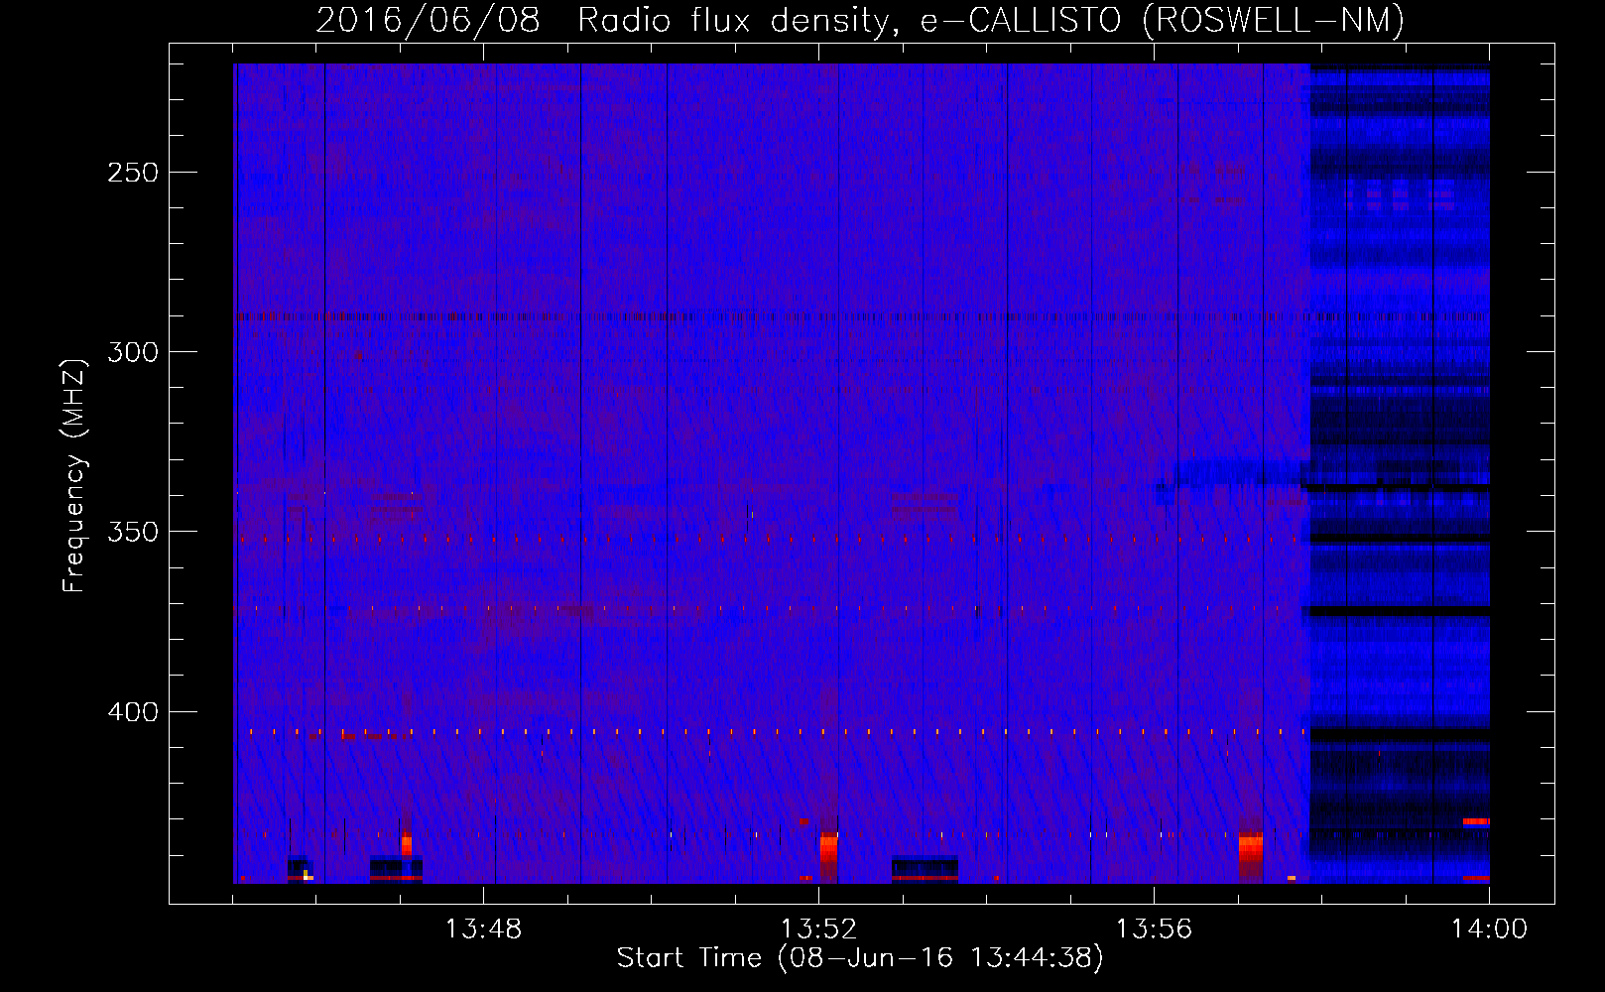Click the 350 frequency tick label
Screen dimensions: 1605x992
tap(133, 532)
